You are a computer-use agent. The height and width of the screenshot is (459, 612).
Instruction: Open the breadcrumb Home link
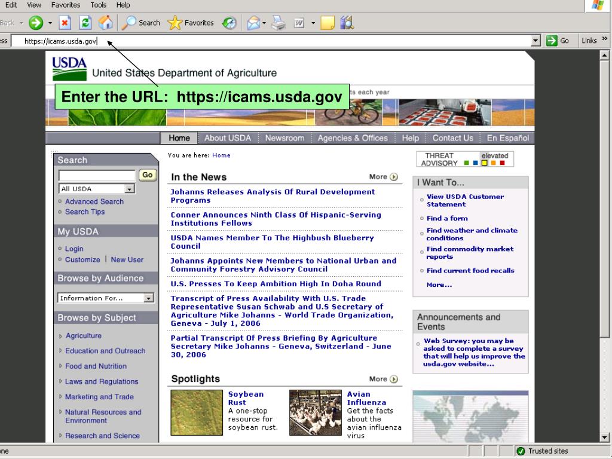tap(221, 155)
